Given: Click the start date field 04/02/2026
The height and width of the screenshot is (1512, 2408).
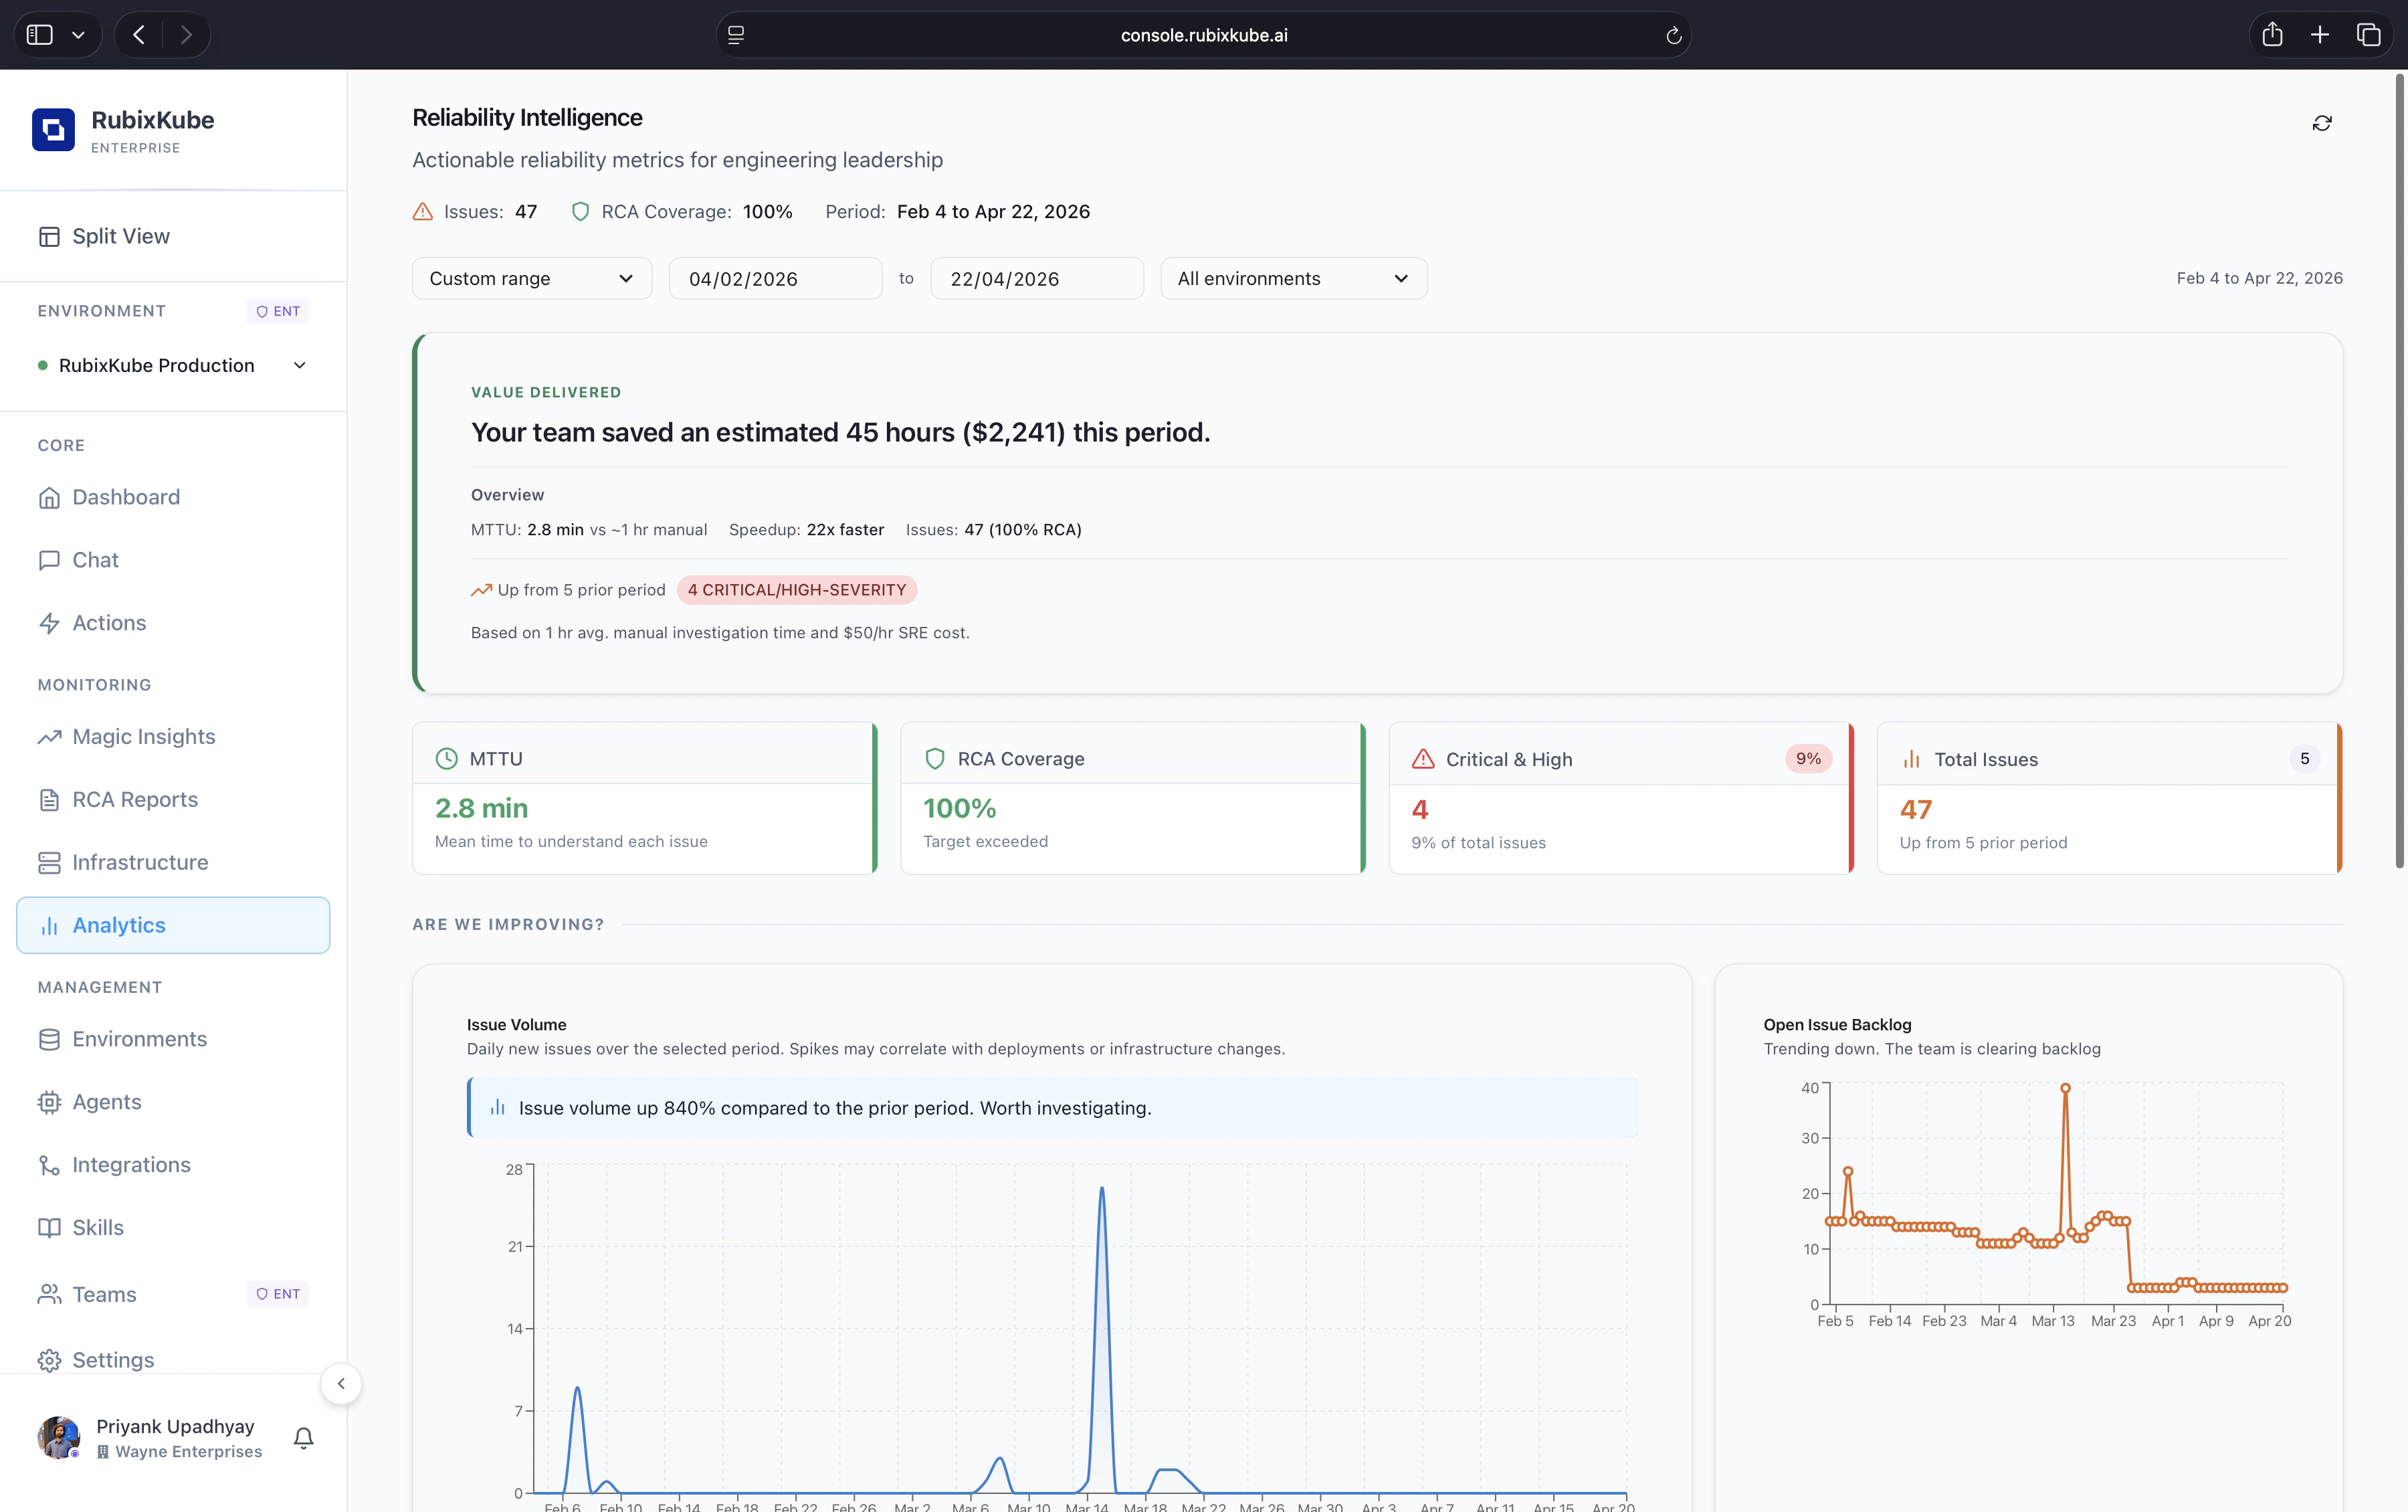Looking at the screenshot, I should click(x=774, y=278).
